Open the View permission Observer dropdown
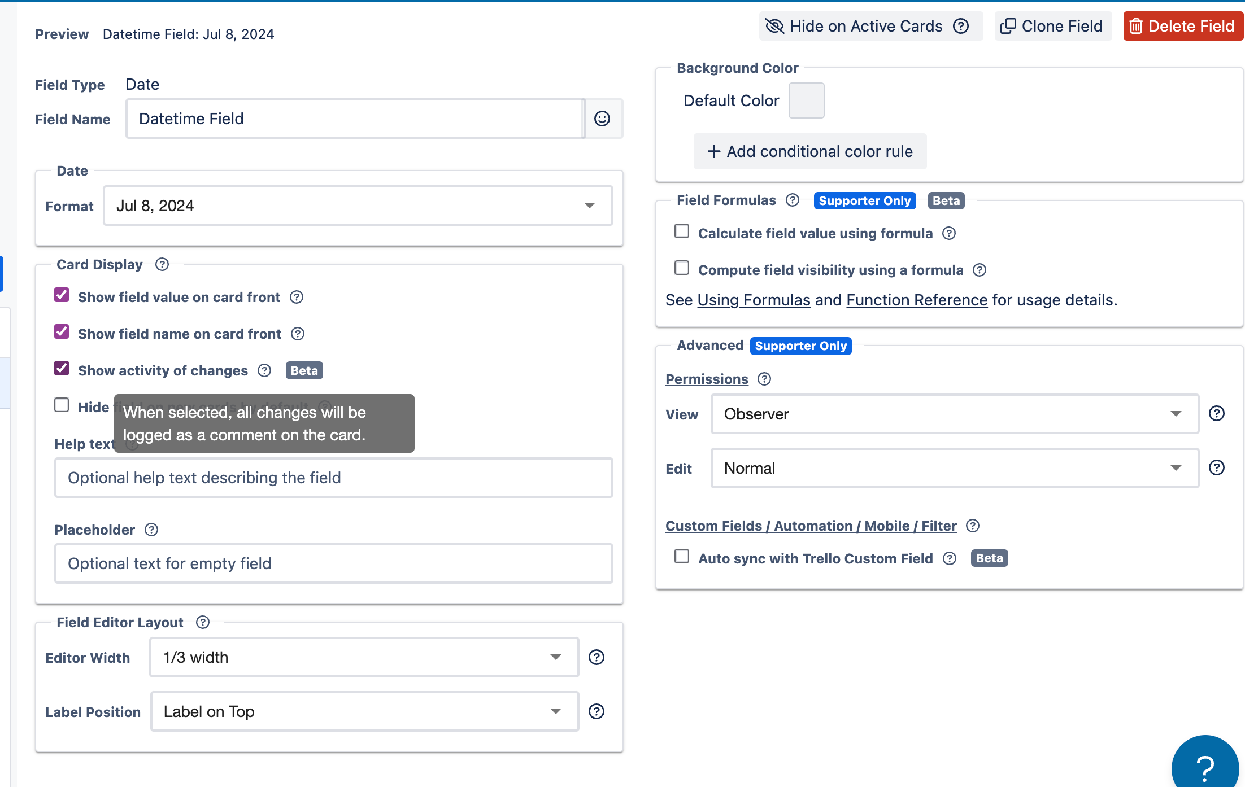The image size is (1245, 787). 954,414
